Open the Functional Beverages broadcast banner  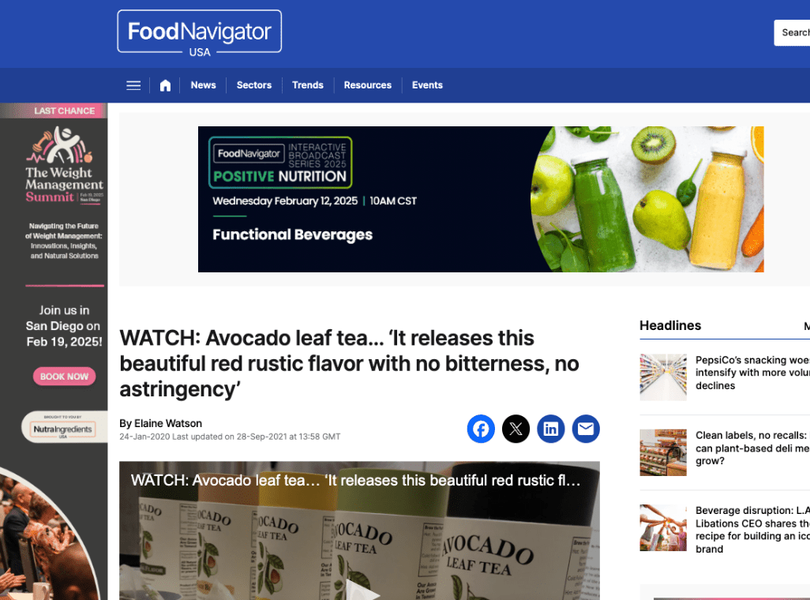point(481,199)
